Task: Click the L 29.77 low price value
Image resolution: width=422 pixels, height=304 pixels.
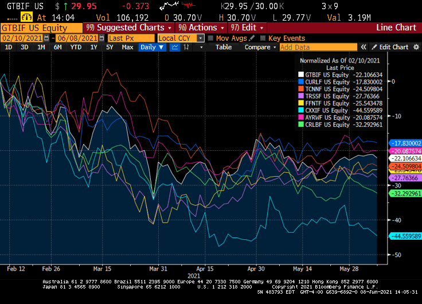Action: (292, 18)
